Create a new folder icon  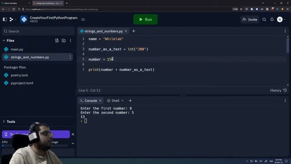click(64, 41)
